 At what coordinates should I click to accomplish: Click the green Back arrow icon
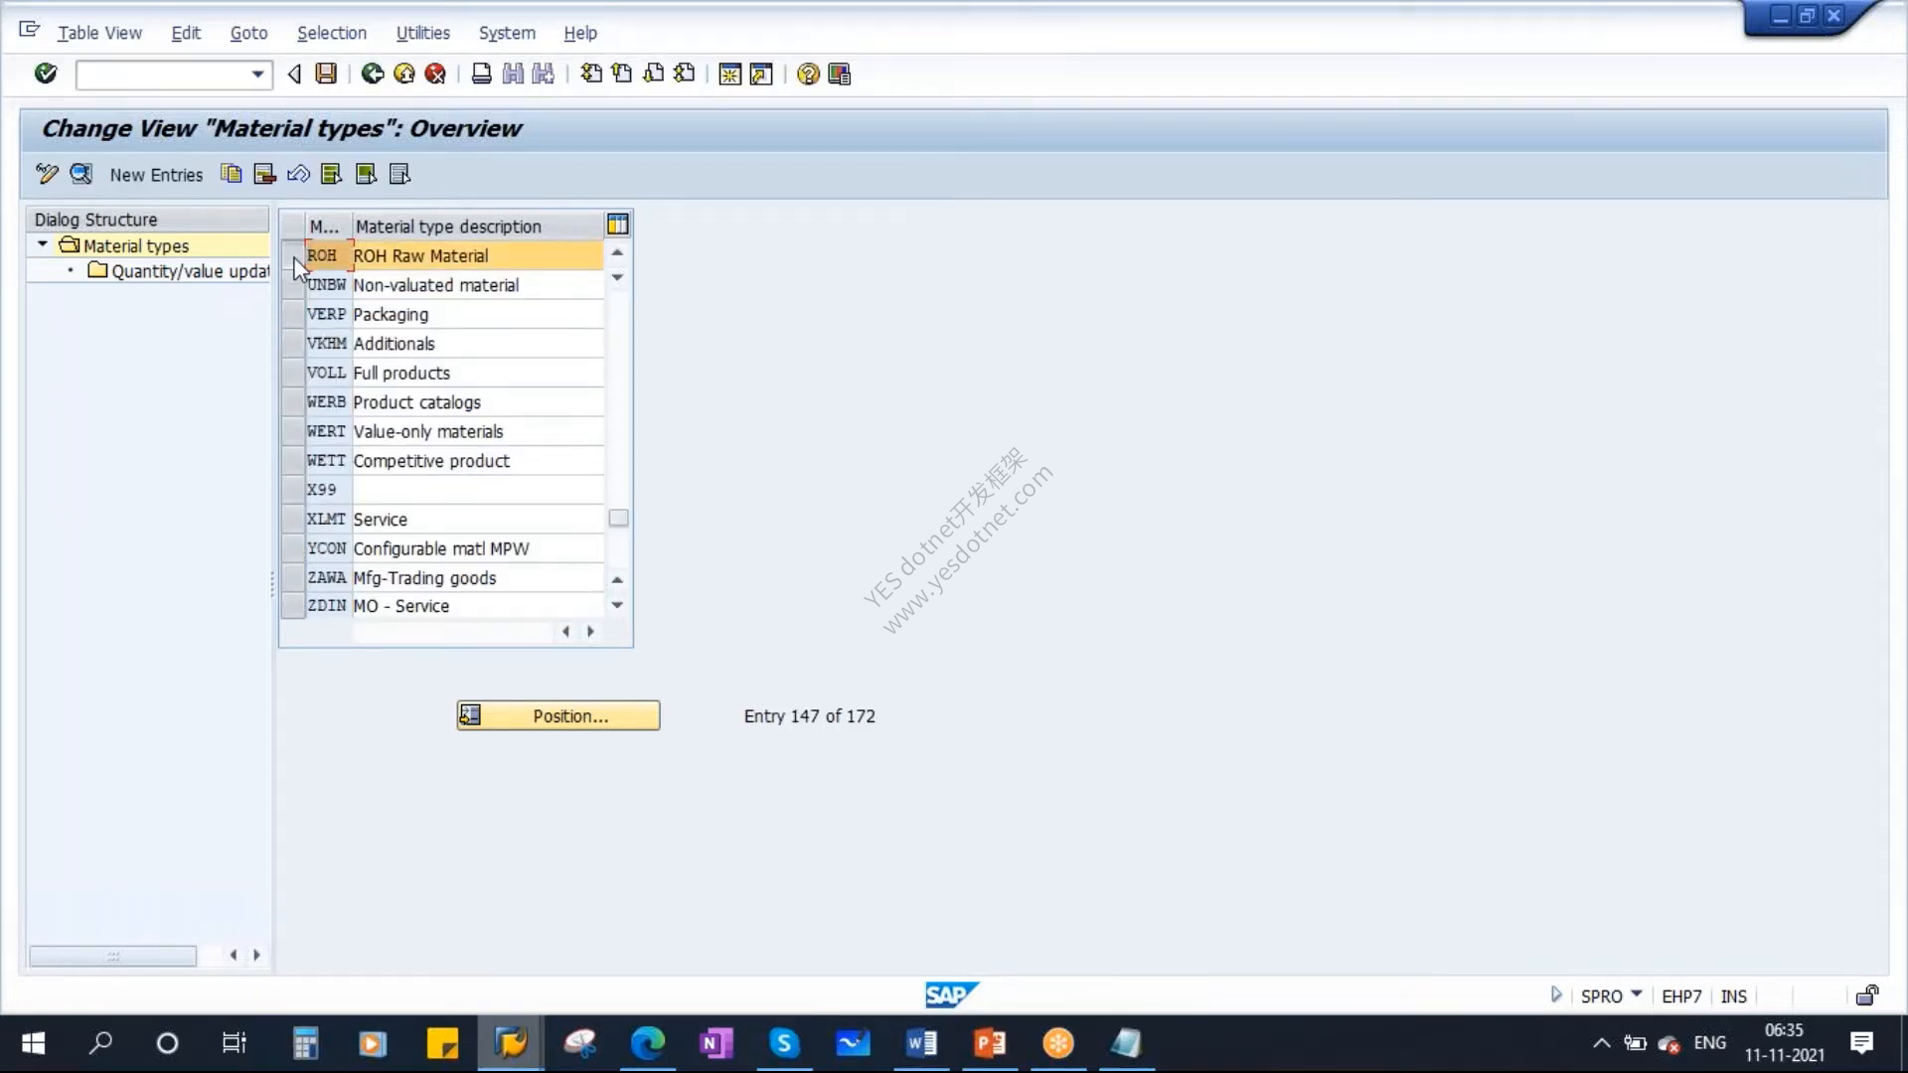pyautogui.click(x=373, y=74)
